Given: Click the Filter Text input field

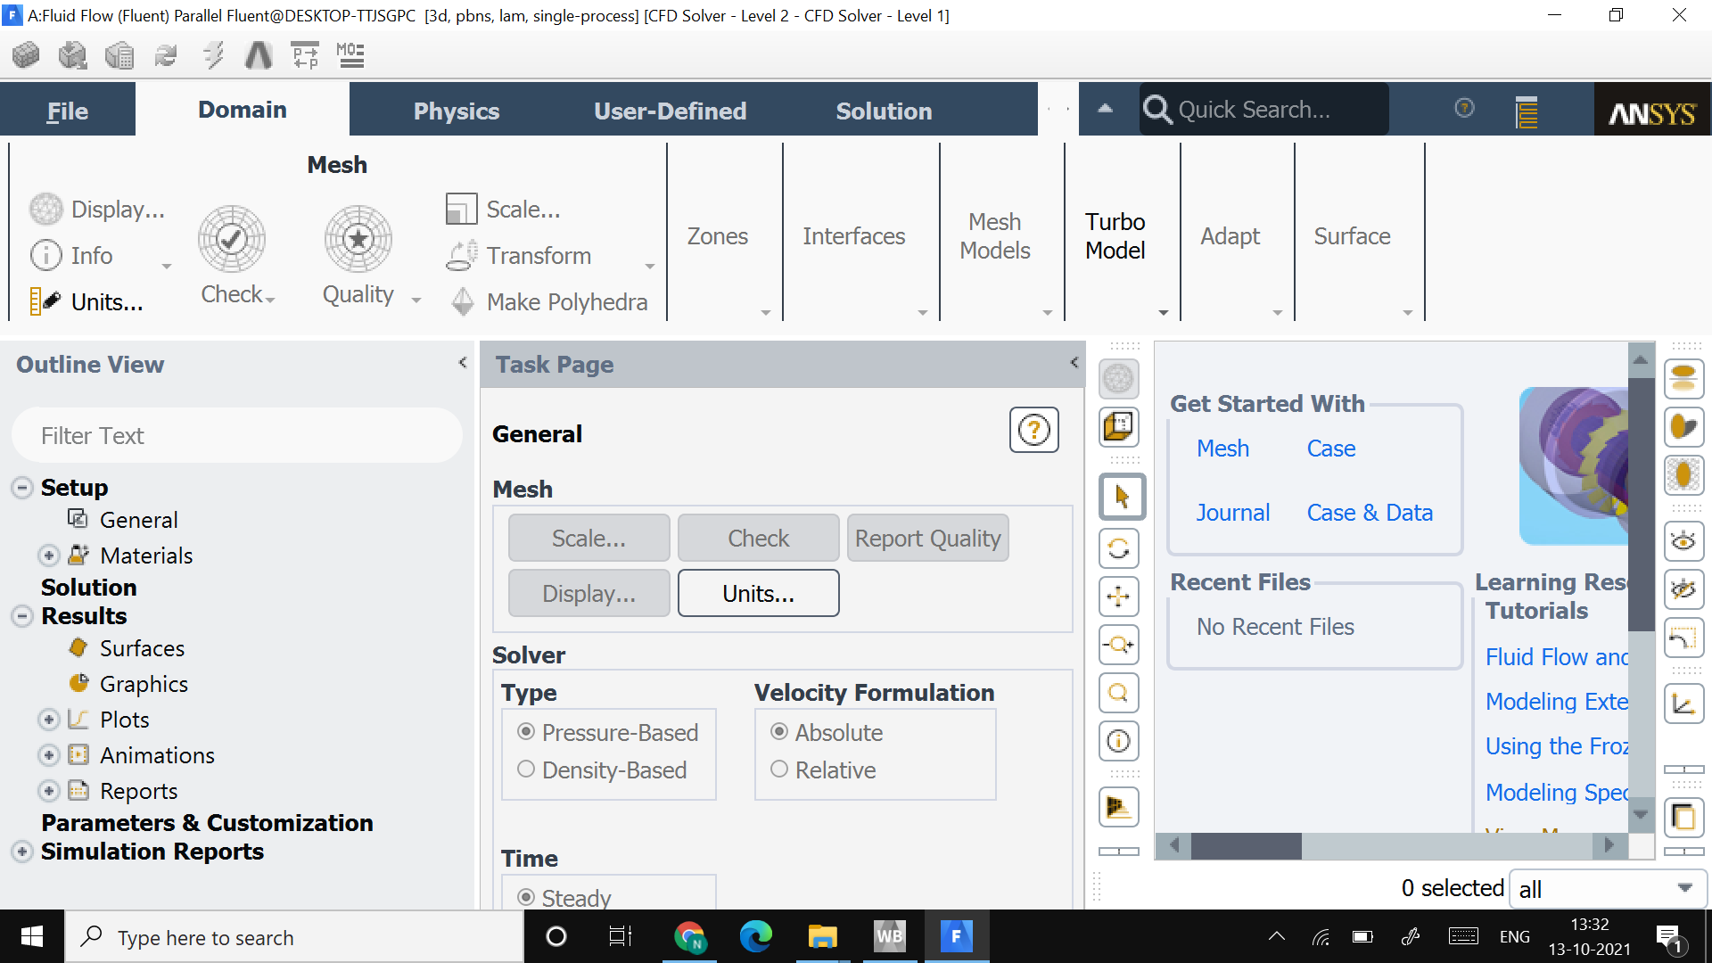Looking at the screenshot, I should pos(237,435).
